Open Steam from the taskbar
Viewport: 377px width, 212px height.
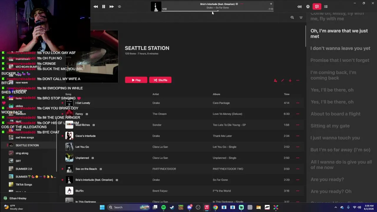point(172,207)
